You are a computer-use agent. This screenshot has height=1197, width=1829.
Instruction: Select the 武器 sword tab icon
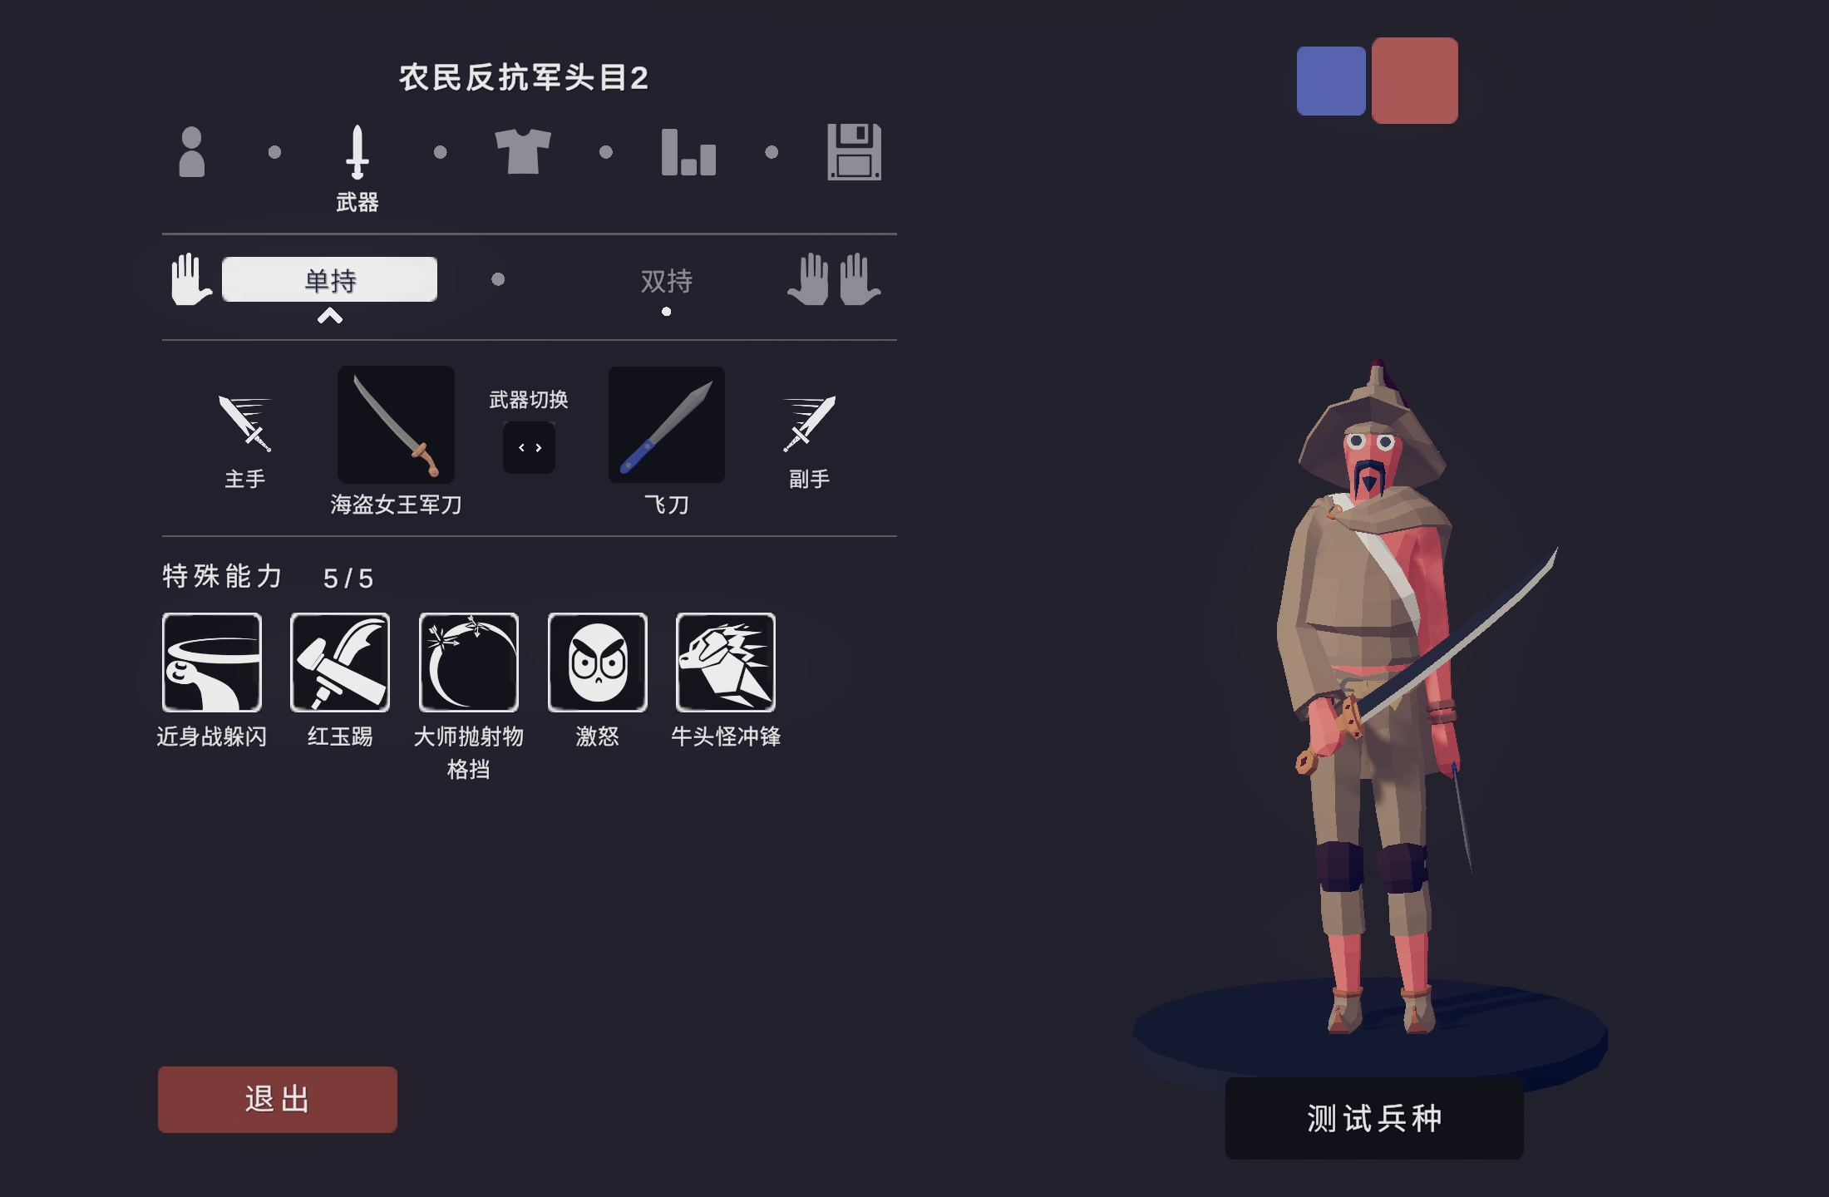[357, 151]
